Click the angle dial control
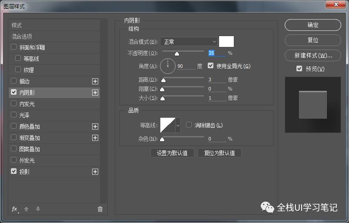This screenshot has width=349, height=223. 168,66
